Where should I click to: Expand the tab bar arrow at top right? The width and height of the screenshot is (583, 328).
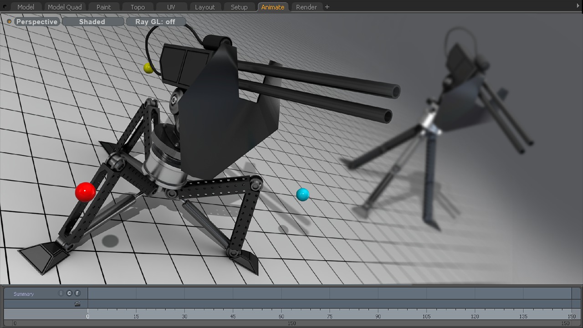click(x=578, y=6)
